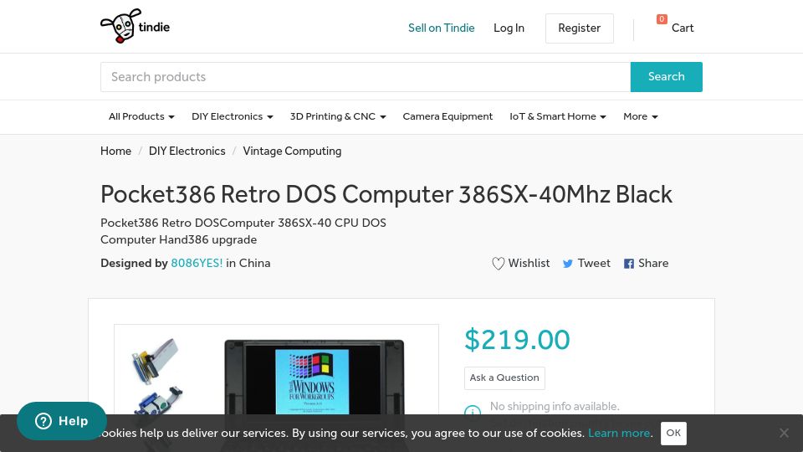Click Sell on Tindie link
Screen dimensions: 803x452
(x=442, y=28)
